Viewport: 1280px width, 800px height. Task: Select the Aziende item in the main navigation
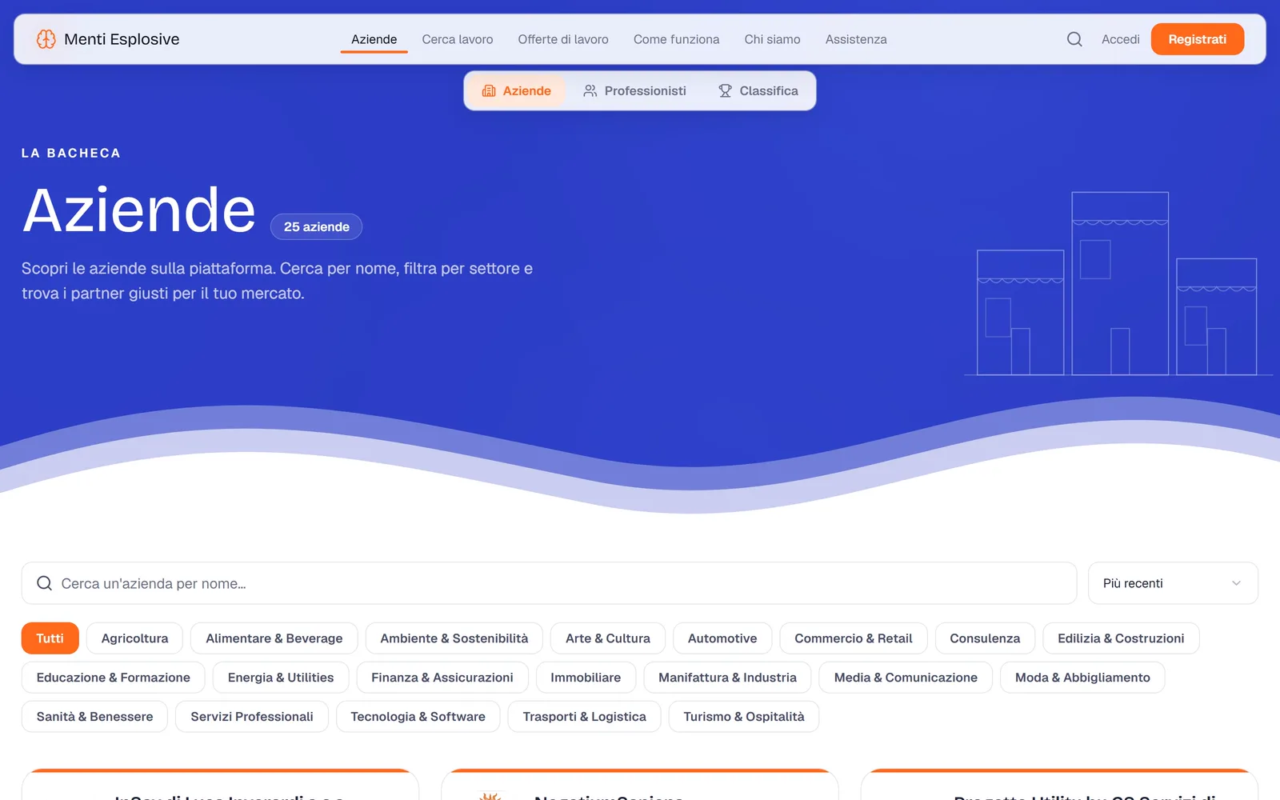[374, 39]
